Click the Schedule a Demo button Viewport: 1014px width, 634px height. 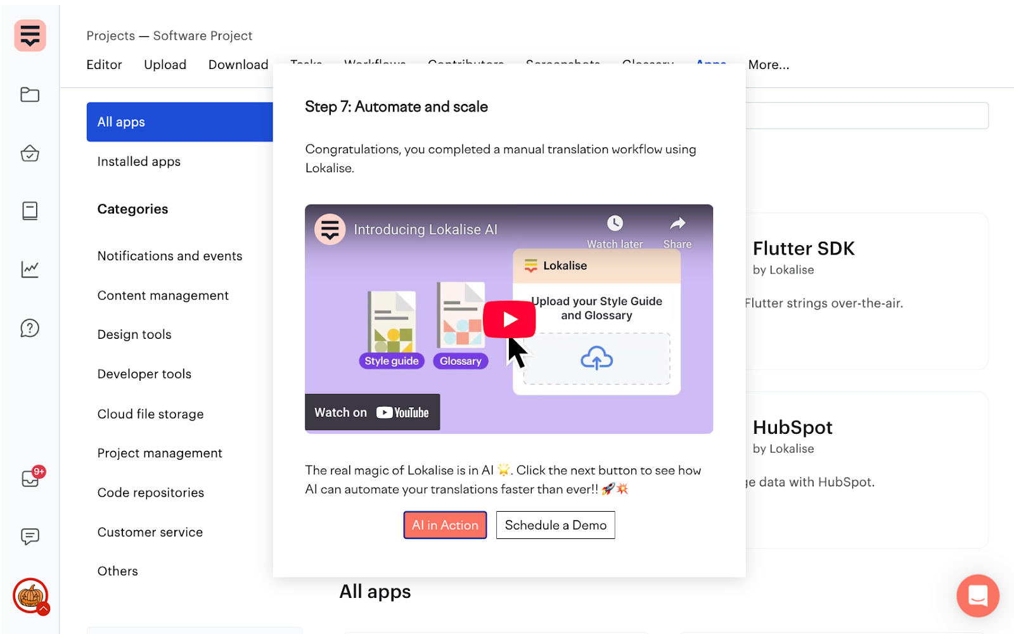click(x=556, y=525)
